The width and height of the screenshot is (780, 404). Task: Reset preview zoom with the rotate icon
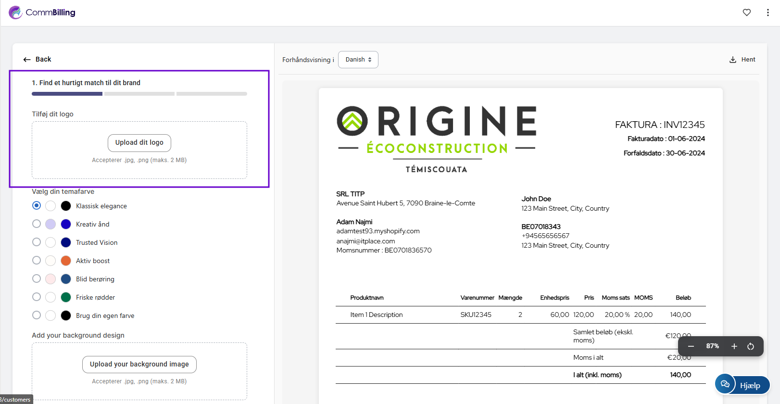751,346
